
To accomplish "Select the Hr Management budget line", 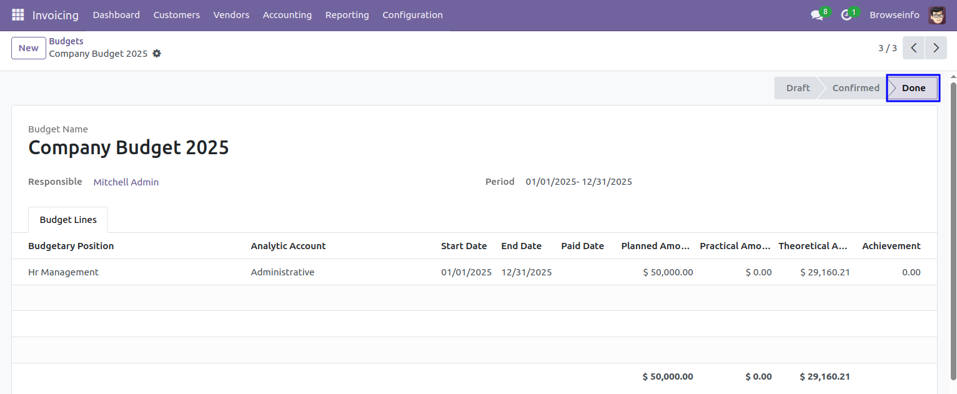I will pos(64,272).
